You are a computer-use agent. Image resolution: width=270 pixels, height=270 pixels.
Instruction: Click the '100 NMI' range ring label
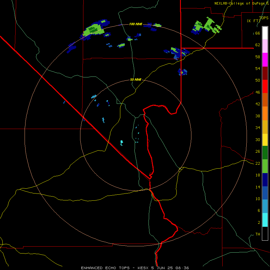(136, 24)
